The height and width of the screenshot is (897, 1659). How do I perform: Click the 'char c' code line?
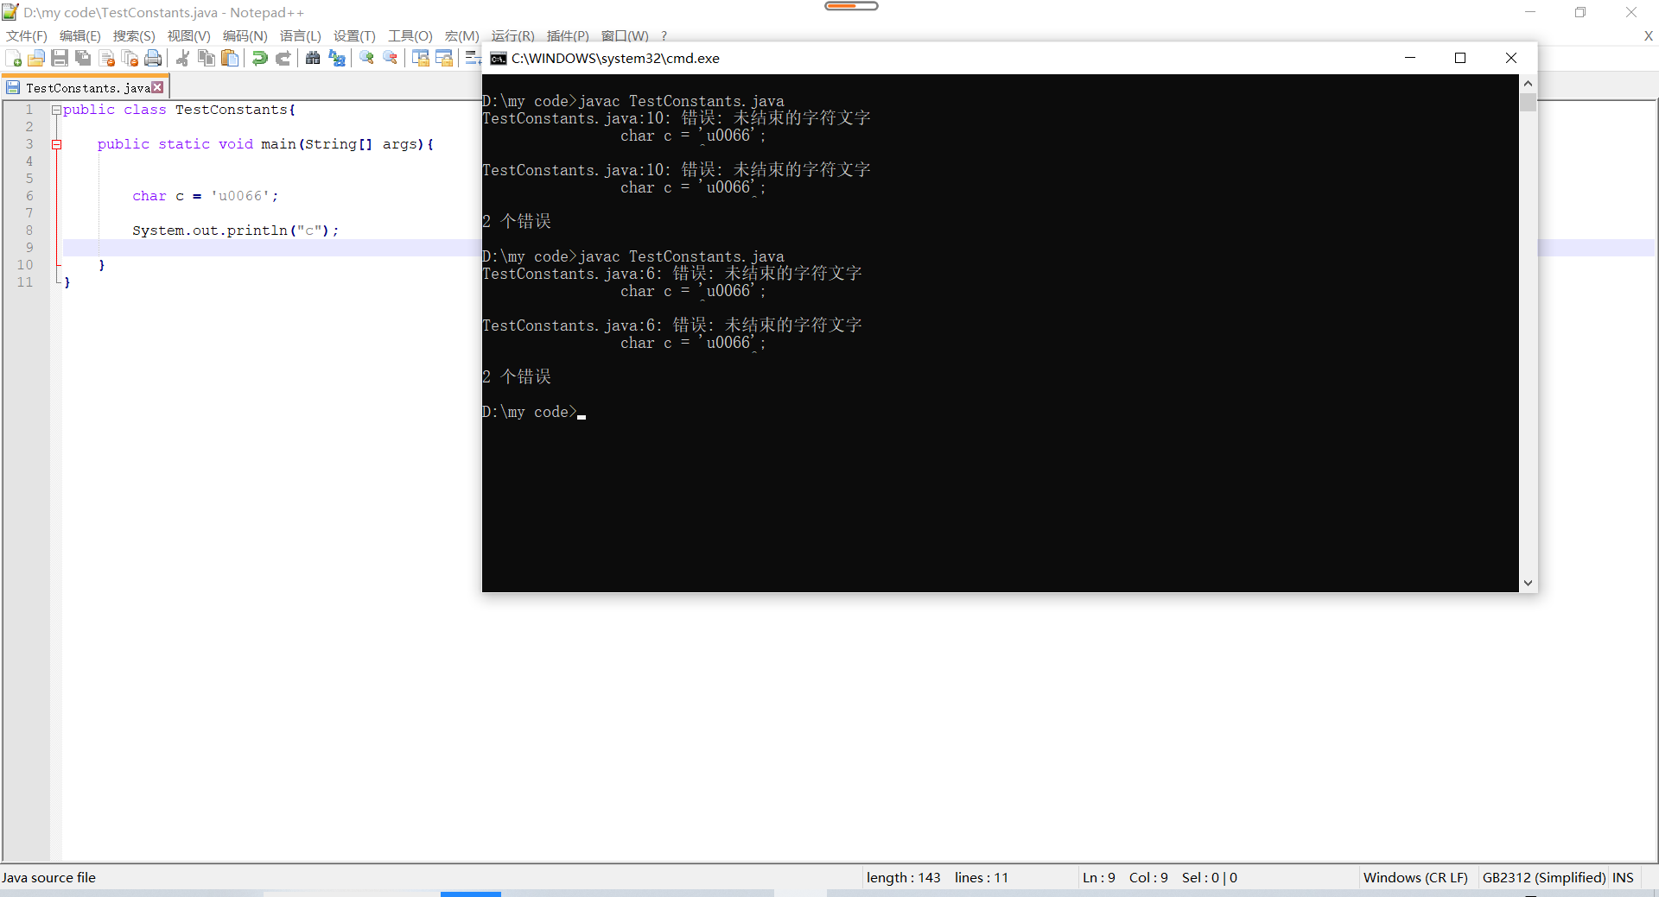(205, 196)
